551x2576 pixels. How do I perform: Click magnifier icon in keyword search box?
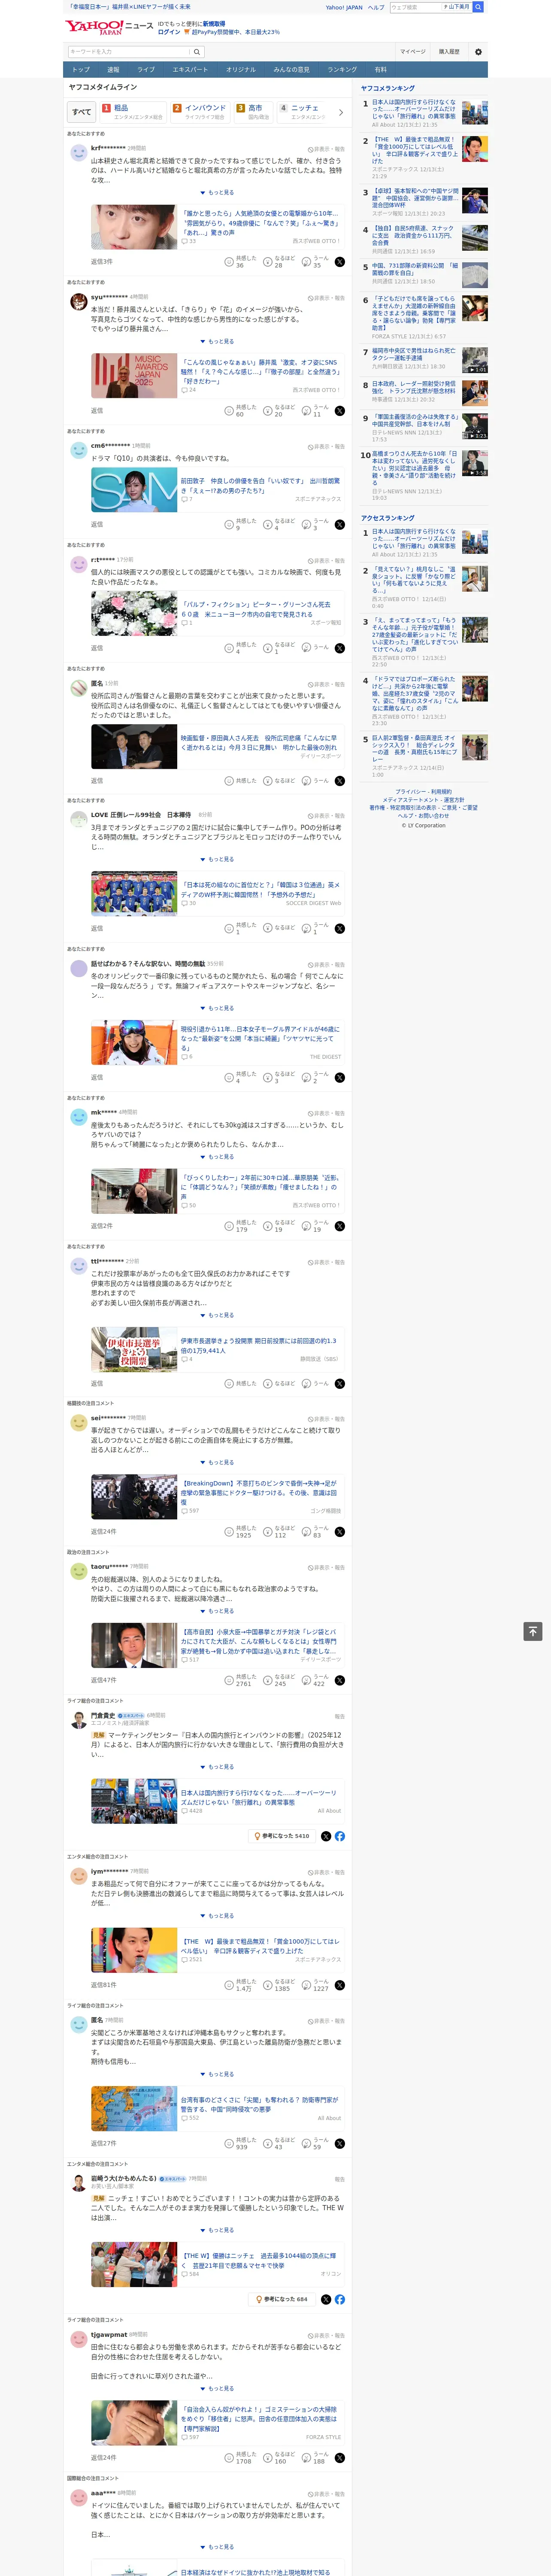coord(197,52)
